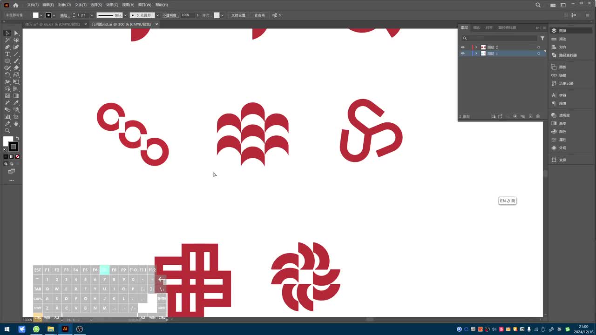Select the Ellipse shape tool

[x=7, y=61]
